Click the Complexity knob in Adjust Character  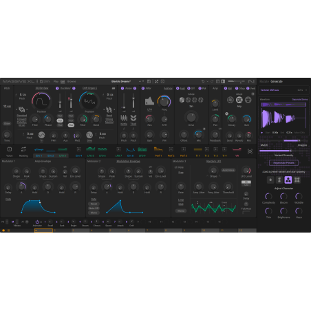[x=268, y=196]
